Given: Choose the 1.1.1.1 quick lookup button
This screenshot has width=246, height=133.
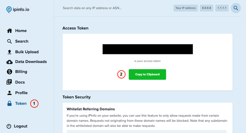Looking at the screenshot, I should click(x=222, y=8).
